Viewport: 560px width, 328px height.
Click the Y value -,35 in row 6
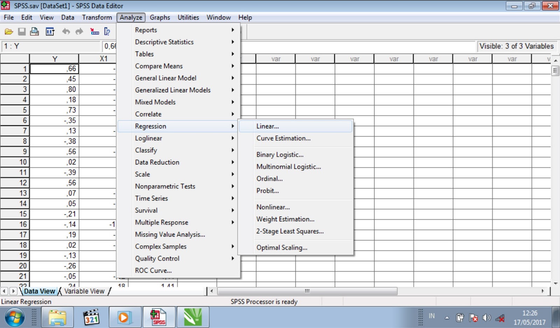pos(54,120)
